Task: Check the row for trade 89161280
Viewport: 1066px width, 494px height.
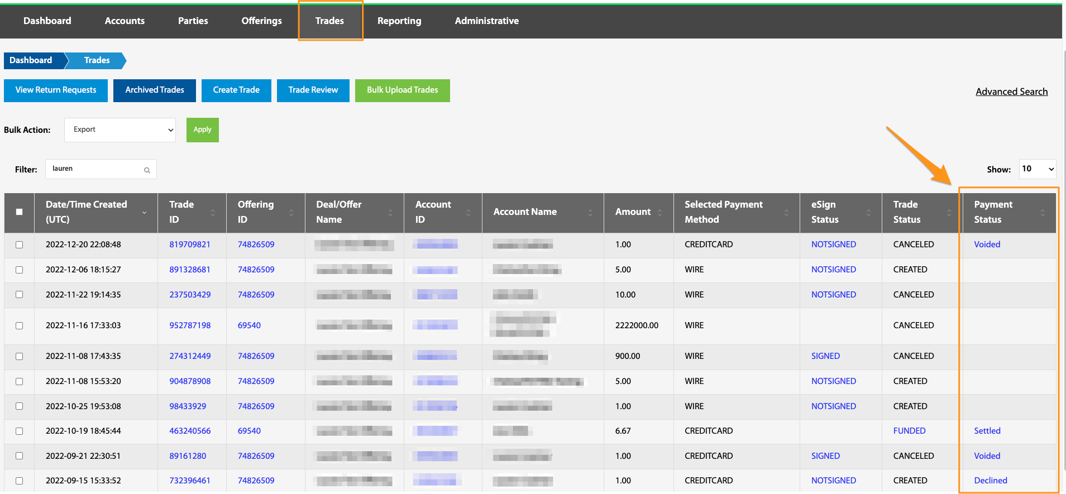Action: pyautogui.click(x=20, y=456)
